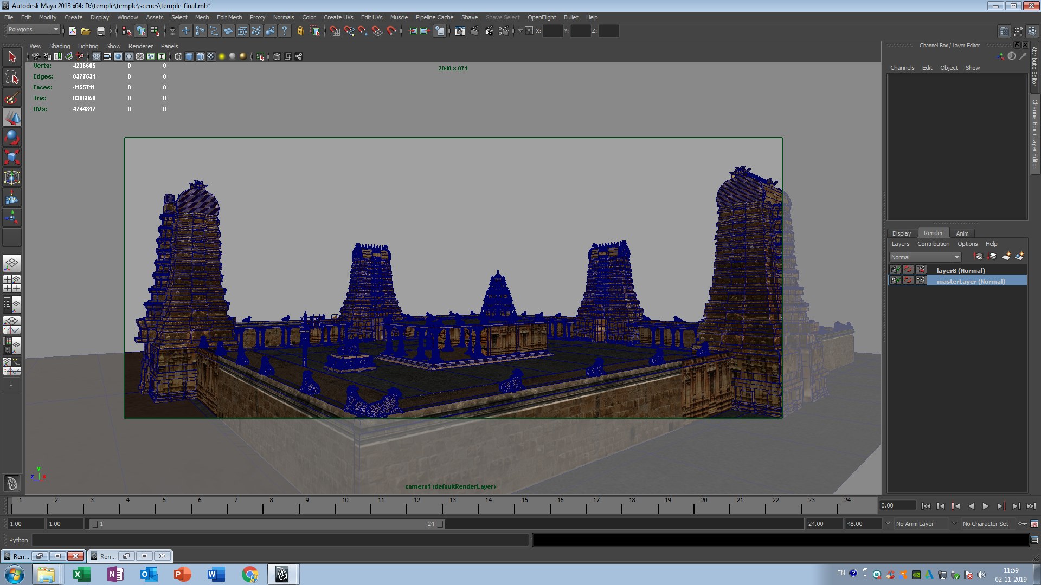This screenshot has width=1041, height=585.
Task: Switch to the Display layer tab
Action: (902, 233)
